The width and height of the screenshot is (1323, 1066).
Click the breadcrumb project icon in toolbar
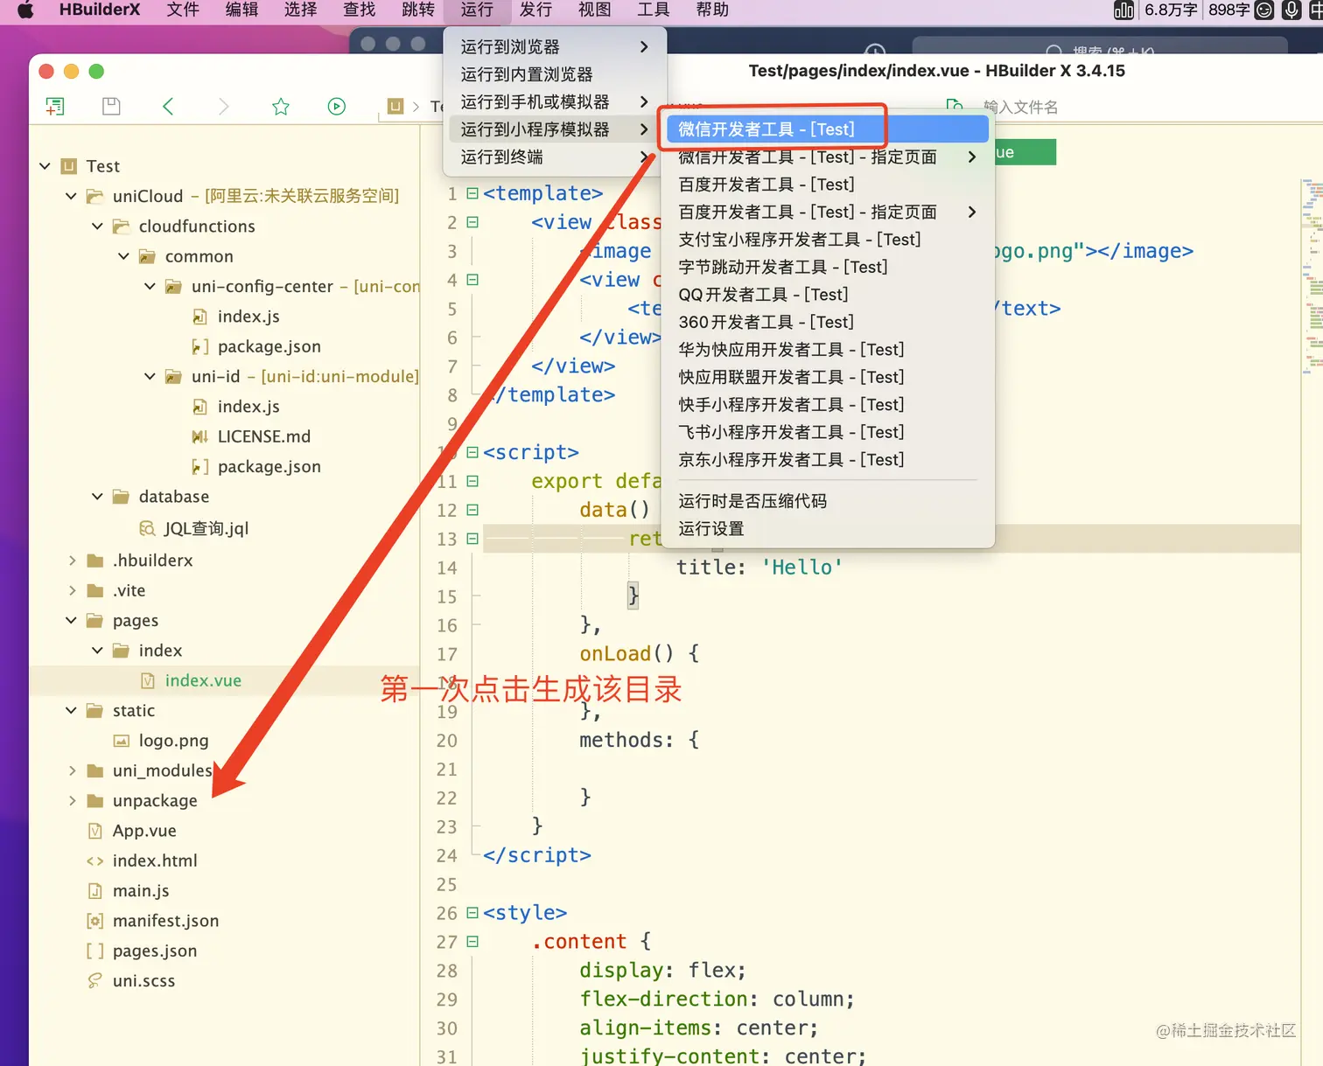(x=395, y=107)
